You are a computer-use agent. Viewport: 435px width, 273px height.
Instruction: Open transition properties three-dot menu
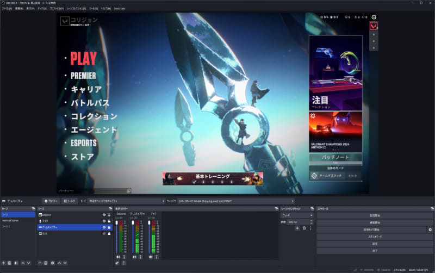pos(310,228)
